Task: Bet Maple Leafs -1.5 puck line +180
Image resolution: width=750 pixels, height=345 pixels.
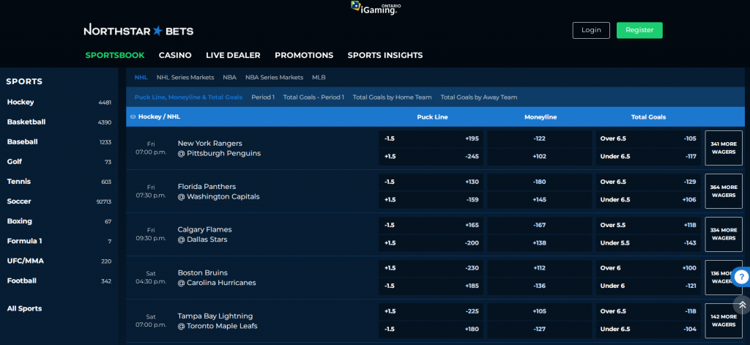Action: pyautogui.click(x=431, y=329)
